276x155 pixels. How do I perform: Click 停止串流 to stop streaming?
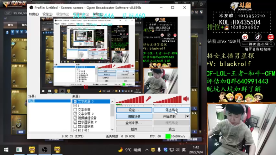pyautogui.click(x=171, y=110)
